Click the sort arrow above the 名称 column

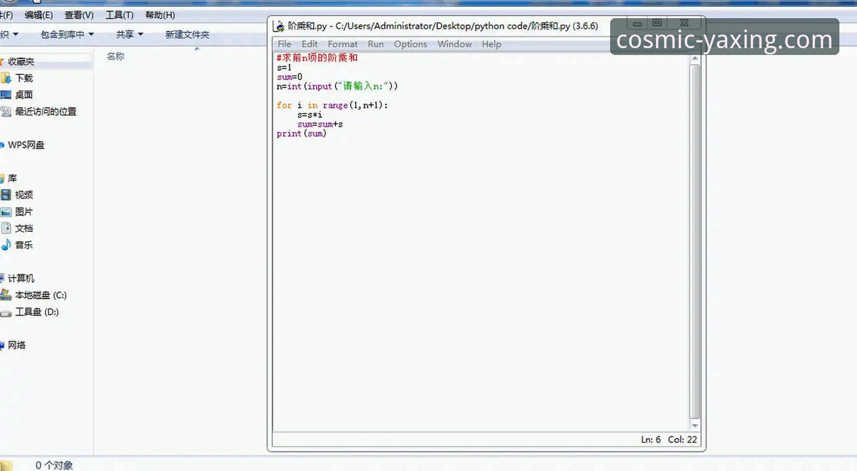197,49
